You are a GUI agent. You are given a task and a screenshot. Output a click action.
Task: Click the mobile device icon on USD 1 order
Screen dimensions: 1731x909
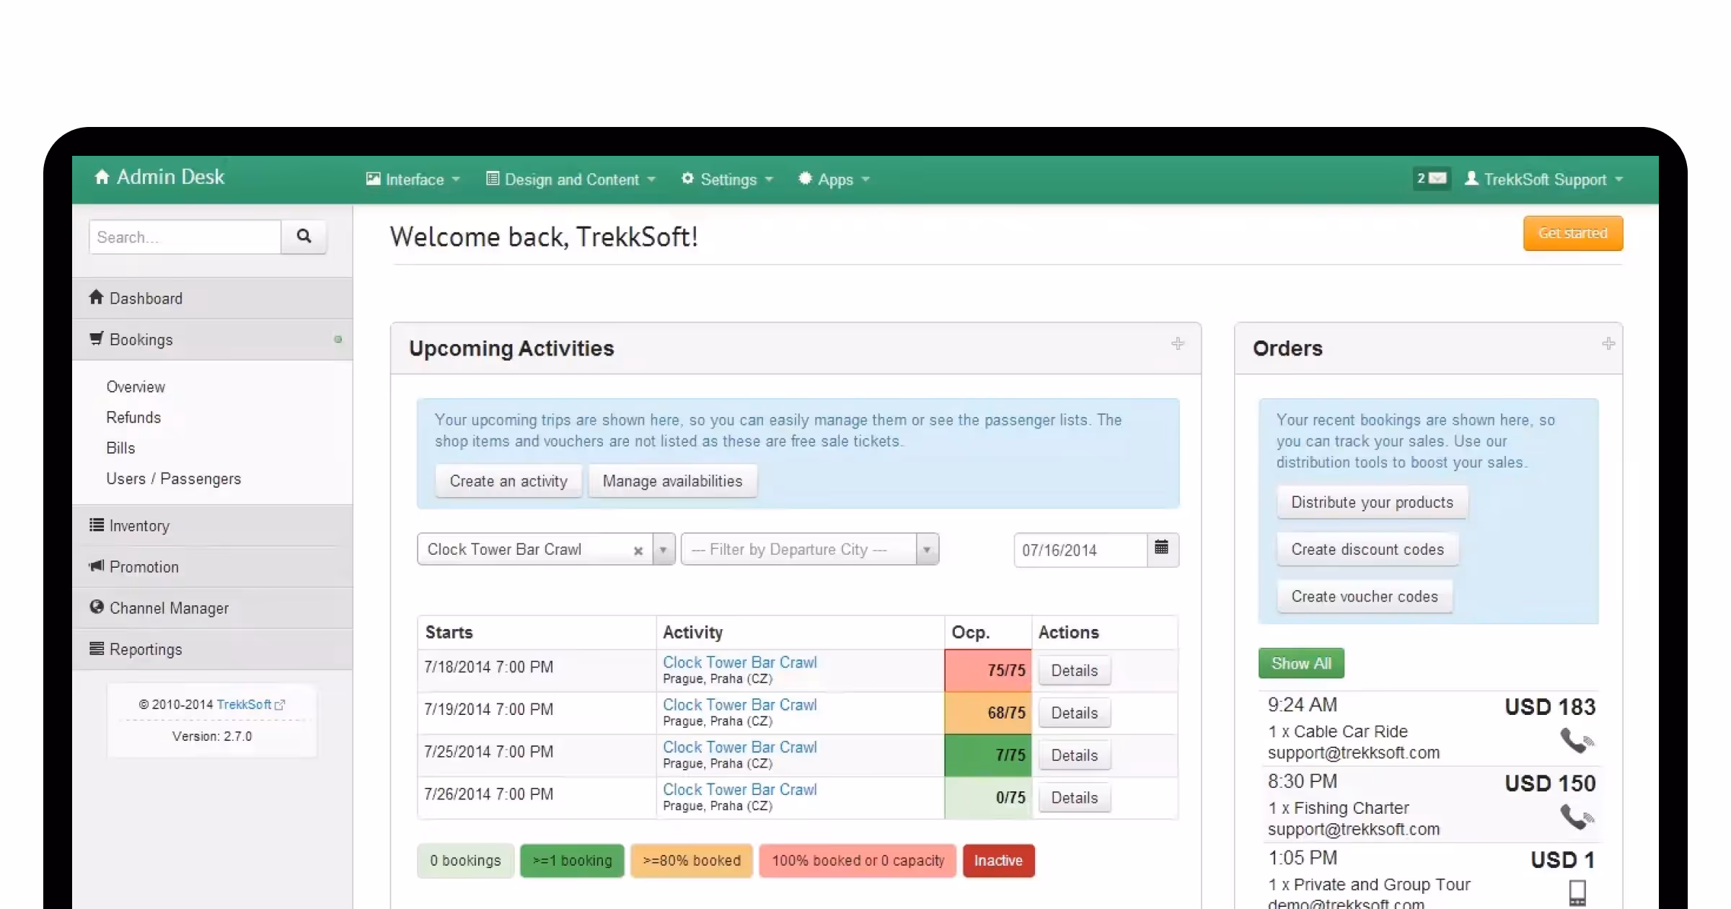(x=1577, y=892)
